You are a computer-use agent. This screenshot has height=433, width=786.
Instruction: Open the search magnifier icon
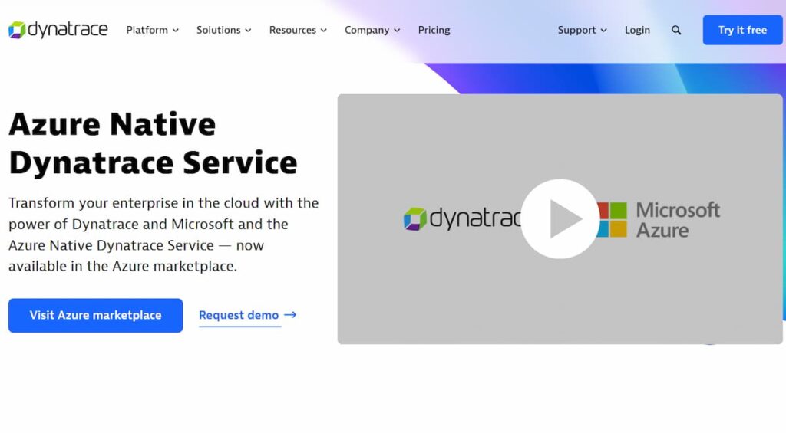[676, 31]
